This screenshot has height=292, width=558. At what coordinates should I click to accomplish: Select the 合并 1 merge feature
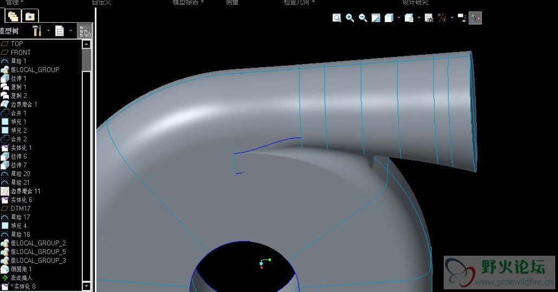[14, 113]
